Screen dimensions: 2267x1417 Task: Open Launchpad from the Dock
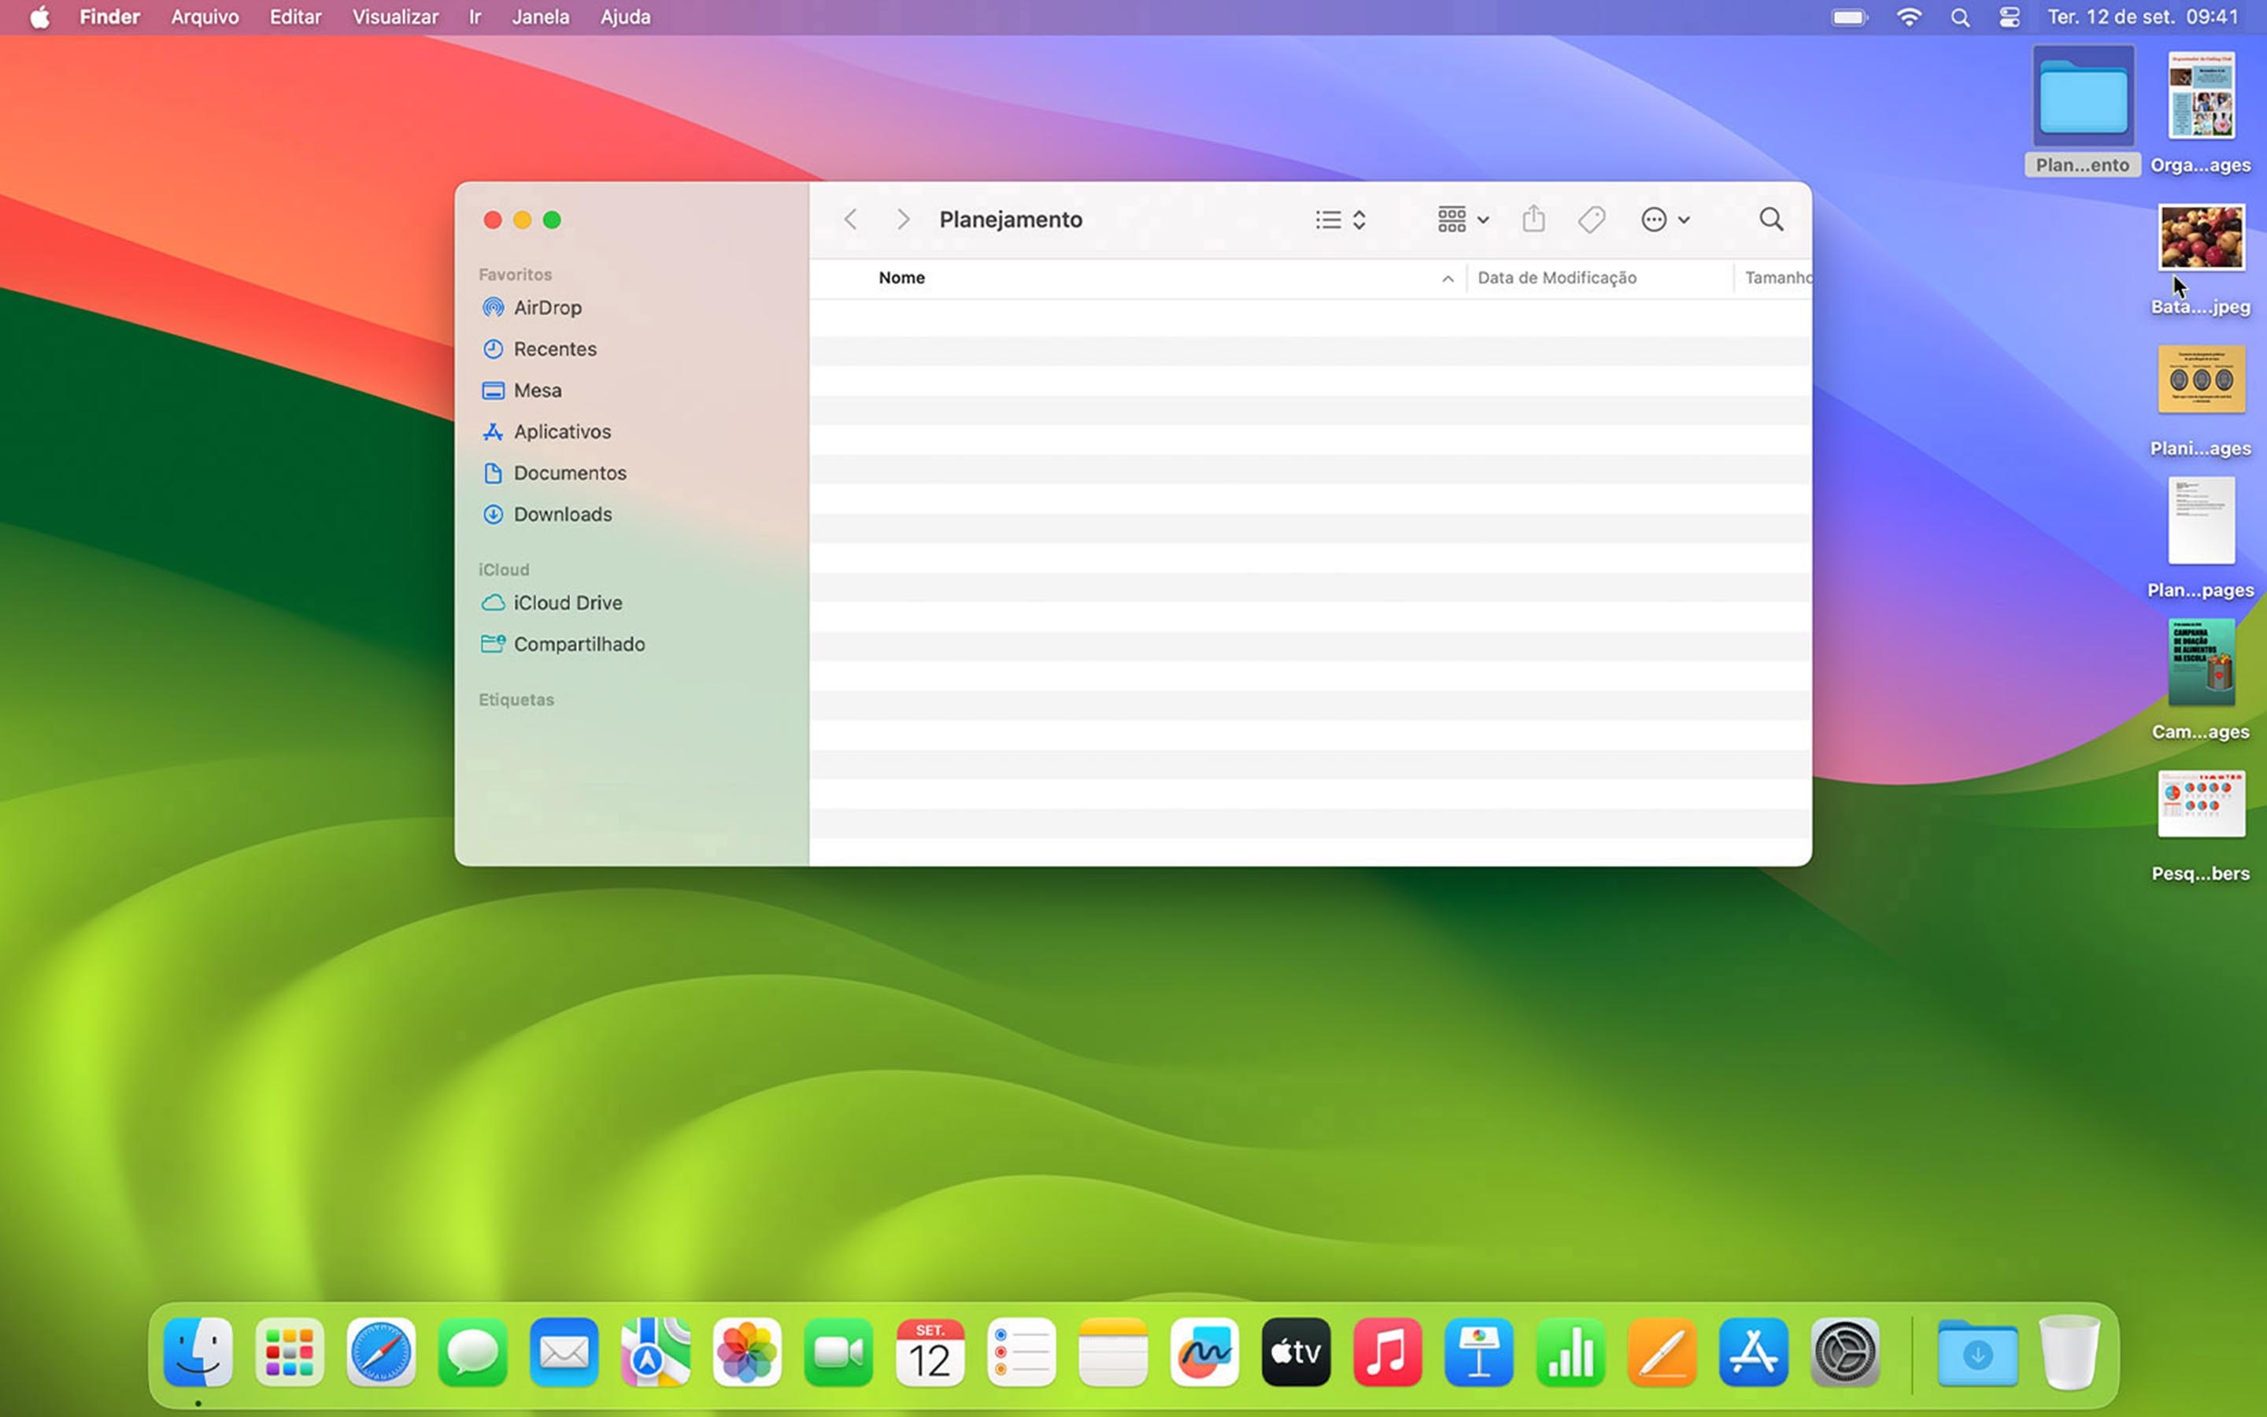[290, 1352]
